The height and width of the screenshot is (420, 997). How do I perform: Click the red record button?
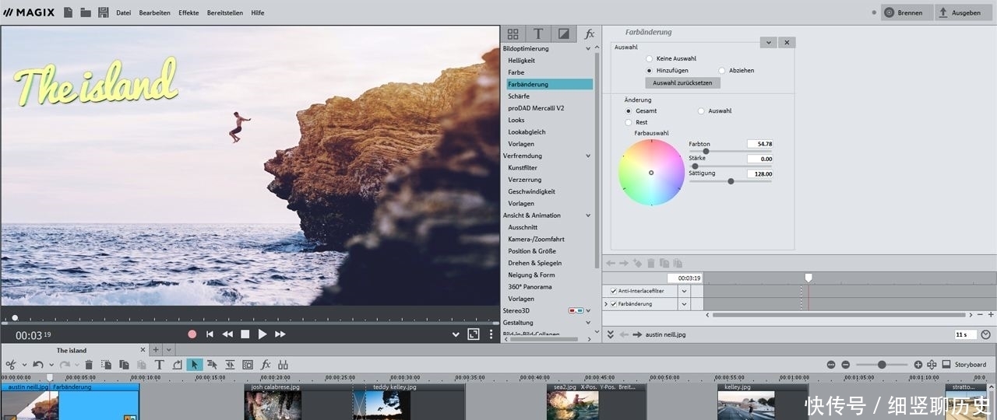[x=192, y=334]
